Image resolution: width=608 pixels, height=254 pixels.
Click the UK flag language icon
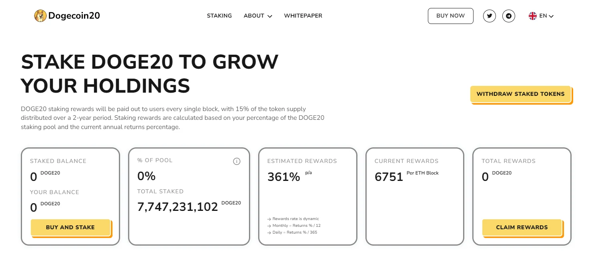[x=533, y=16]
